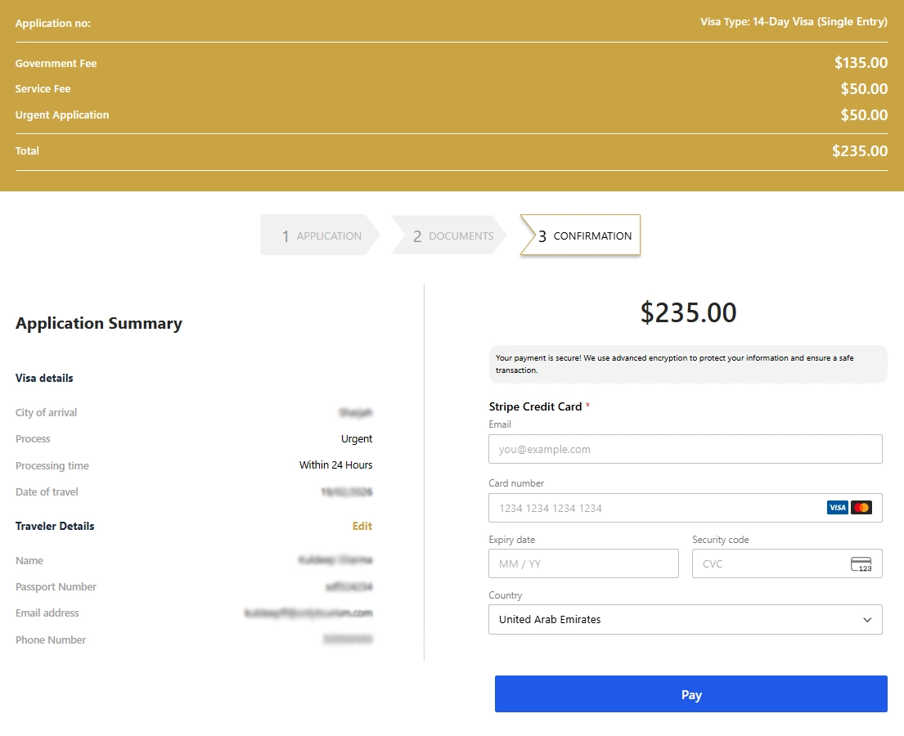Image resolution: width=904 pixels, height=736 pixels.
Task: Click the Government Fee row amount
Action: (x=863, y=62)
